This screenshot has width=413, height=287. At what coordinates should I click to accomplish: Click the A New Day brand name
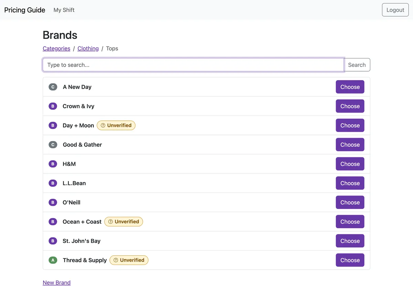point(77,87)
